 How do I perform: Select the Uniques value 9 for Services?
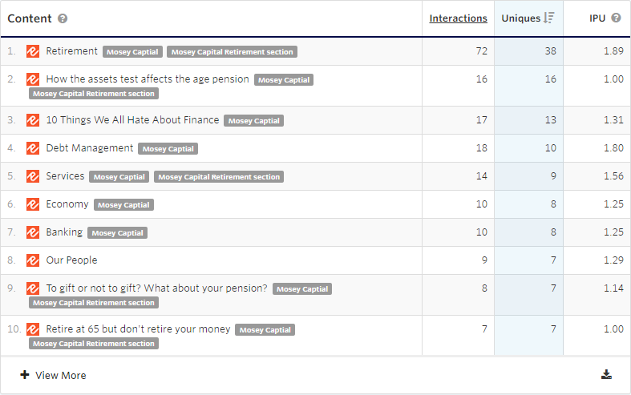(x=553, y=176)
